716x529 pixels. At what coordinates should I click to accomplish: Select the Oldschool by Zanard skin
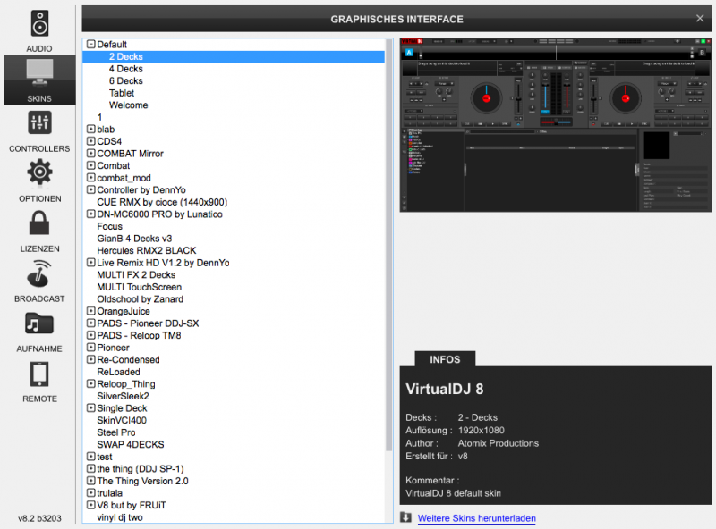point(140,299)
